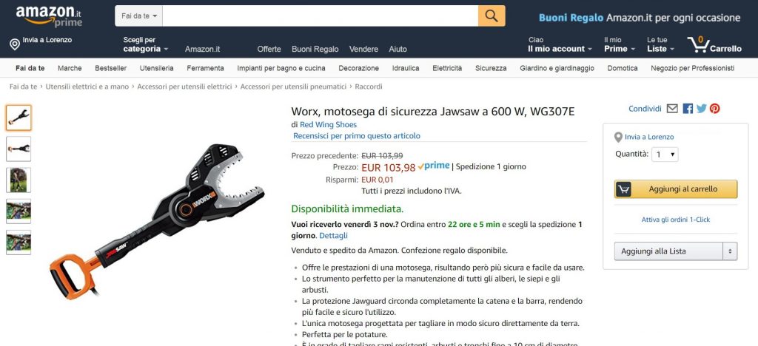Click inside the search input field
The width and height of the screenshot is (758, 346).
[321, 16]
